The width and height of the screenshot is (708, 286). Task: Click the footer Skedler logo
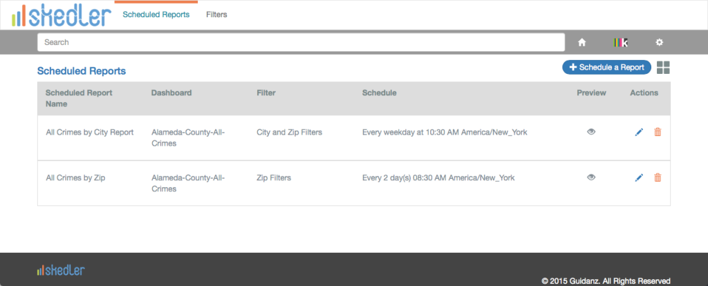[x=61, y=270]
